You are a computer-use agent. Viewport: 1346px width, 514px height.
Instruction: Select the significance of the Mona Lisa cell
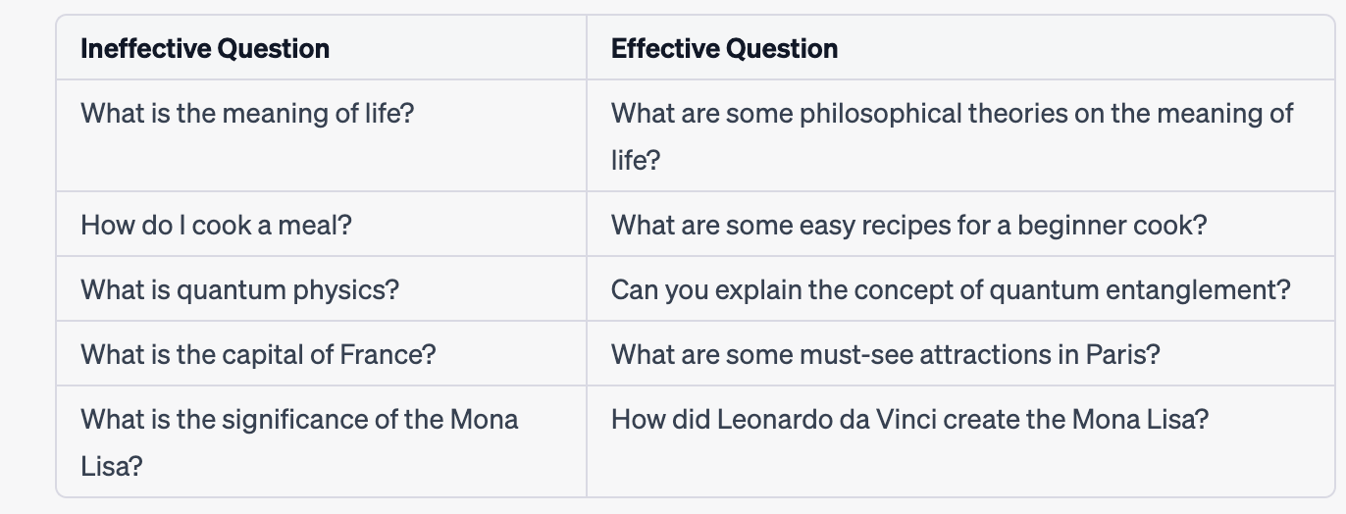click(x=322, y=441)
